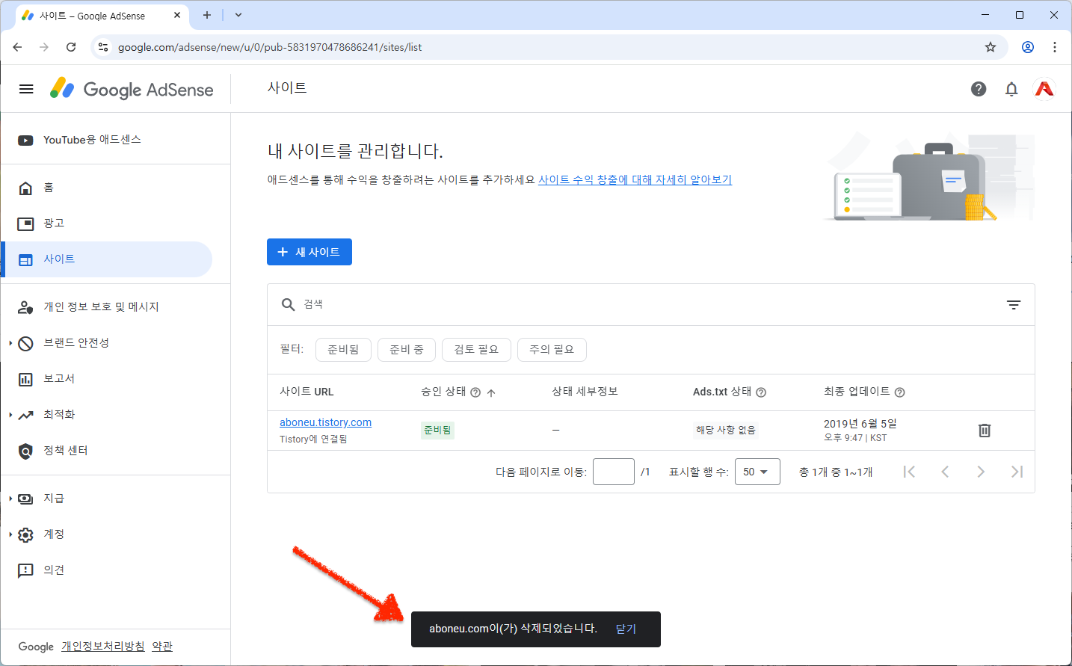This screenshot has width=1072, height=666.
Task: Reload the browser page
Action: click(x=71, y=47)
